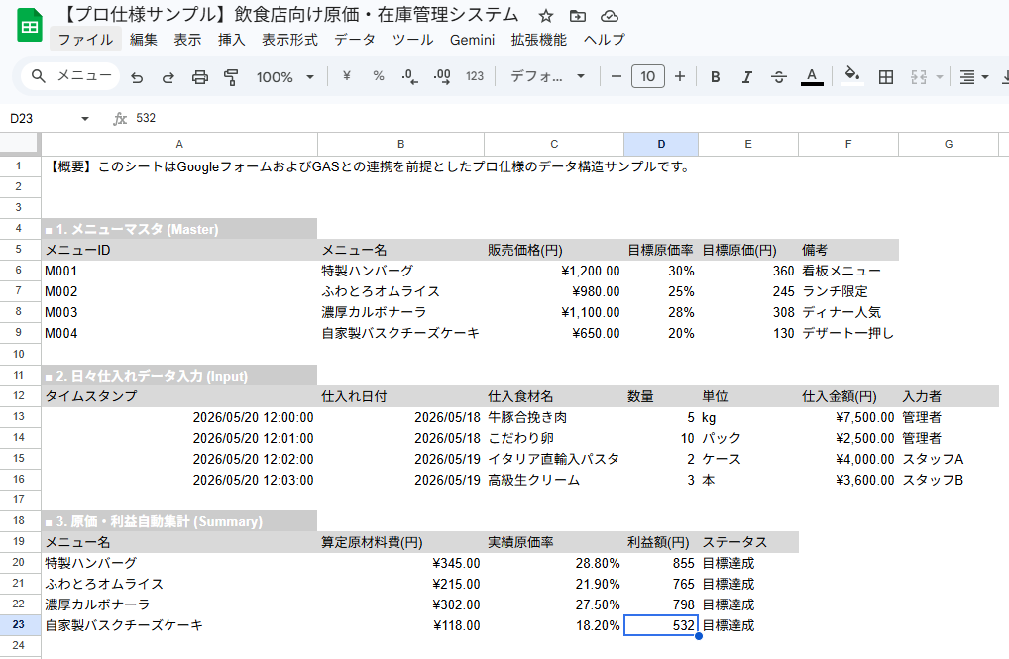Viewport: 1009px width, 659px height.
Task: Increase font size with plus
Action: click(x=680, y=76)
